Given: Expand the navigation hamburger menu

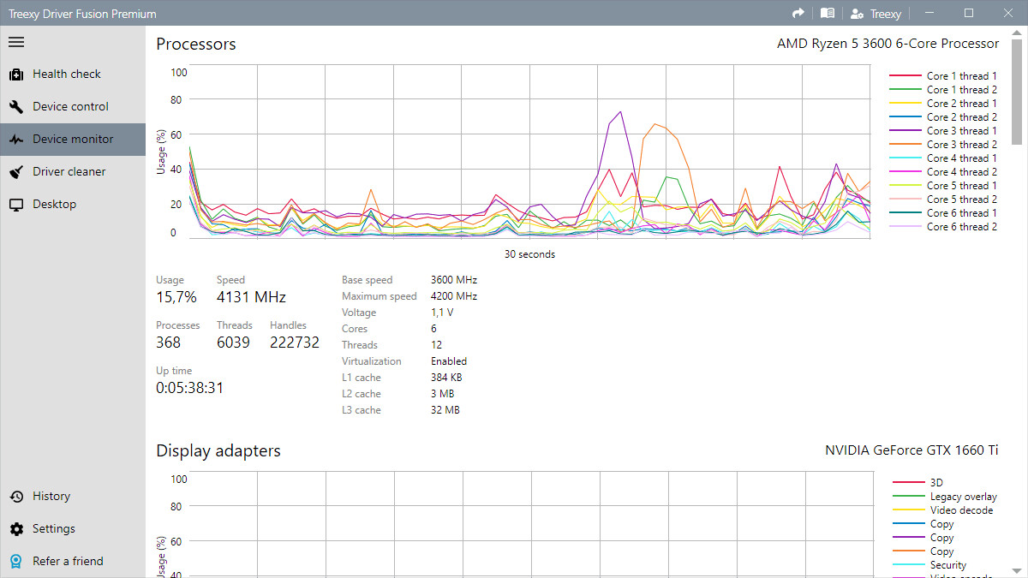Looking at the screenshot, I should (x=16, y=41).
